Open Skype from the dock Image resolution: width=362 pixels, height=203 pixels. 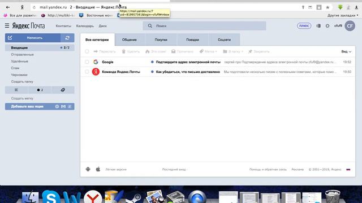point(50,197)
